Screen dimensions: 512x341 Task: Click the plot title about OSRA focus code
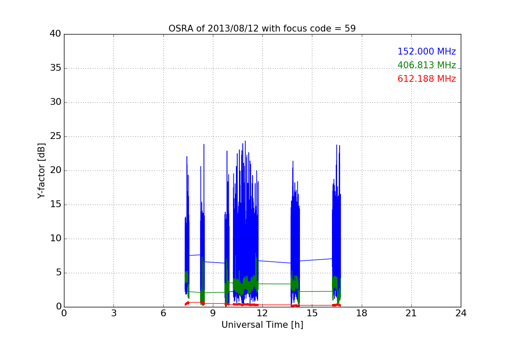(x=262, y=29)
